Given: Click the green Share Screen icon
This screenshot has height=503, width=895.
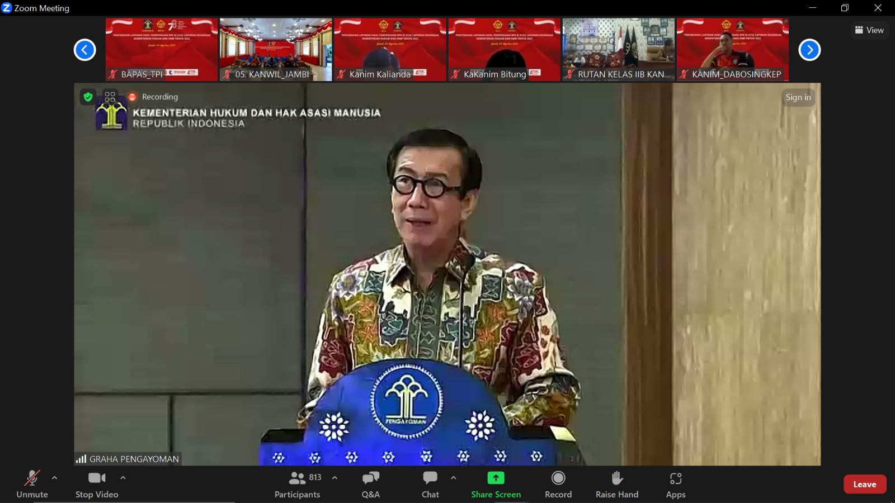Looking at the screenshot, I should [496, 478].
